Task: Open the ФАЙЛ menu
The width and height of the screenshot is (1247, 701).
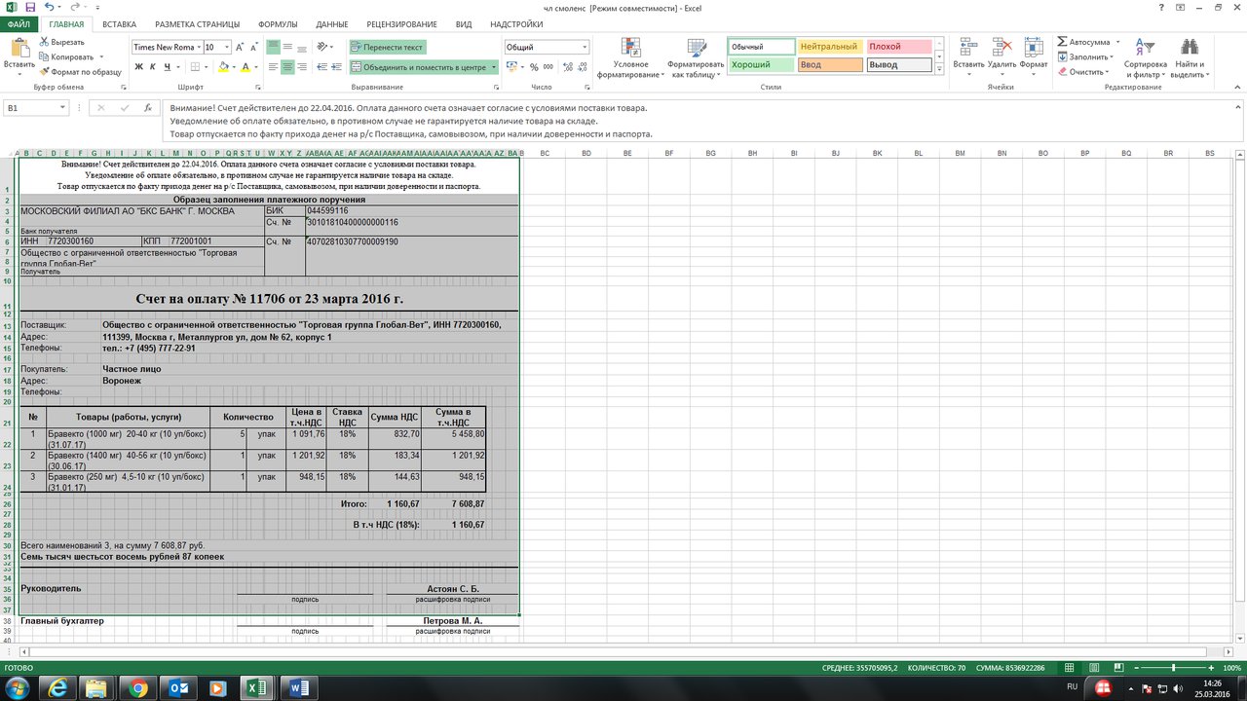Action: click(x=19, y=22)
